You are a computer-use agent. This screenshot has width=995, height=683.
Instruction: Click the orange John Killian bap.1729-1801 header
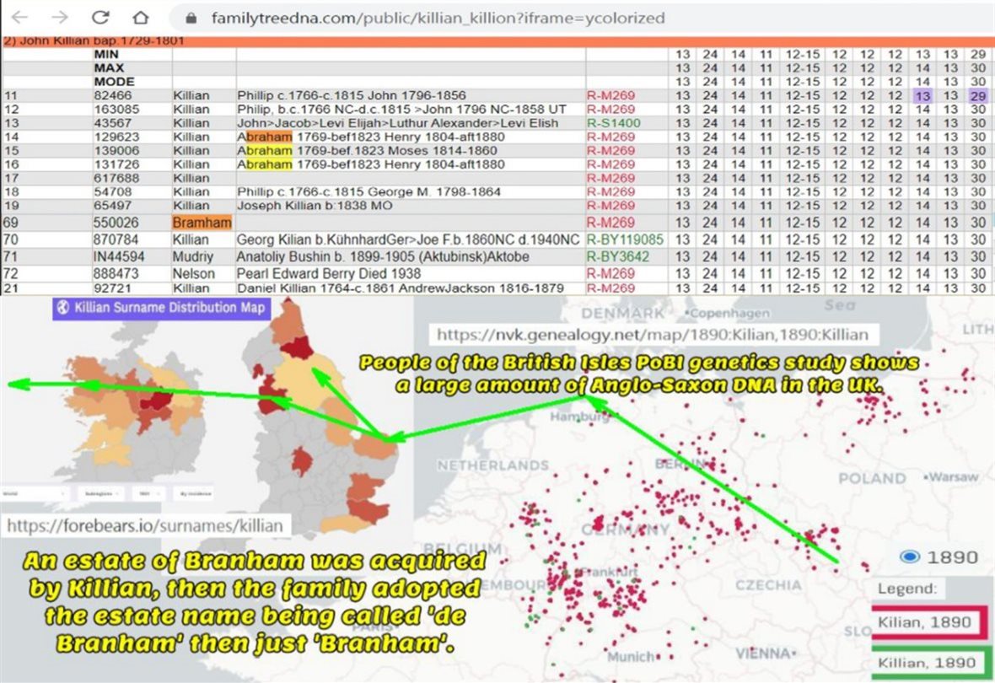pyautogui.click(x=93, y=40)
